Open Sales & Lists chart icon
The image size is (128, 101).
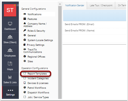(x=10, y=77)
